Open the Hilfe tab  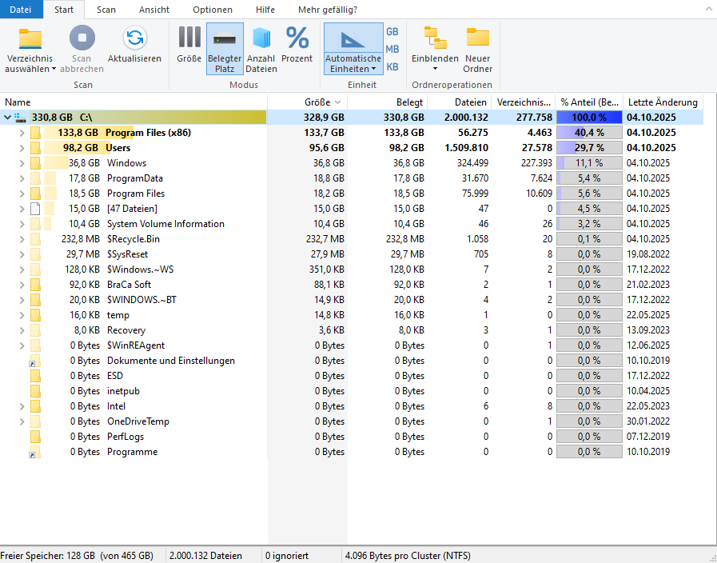[x=265, y=10]
